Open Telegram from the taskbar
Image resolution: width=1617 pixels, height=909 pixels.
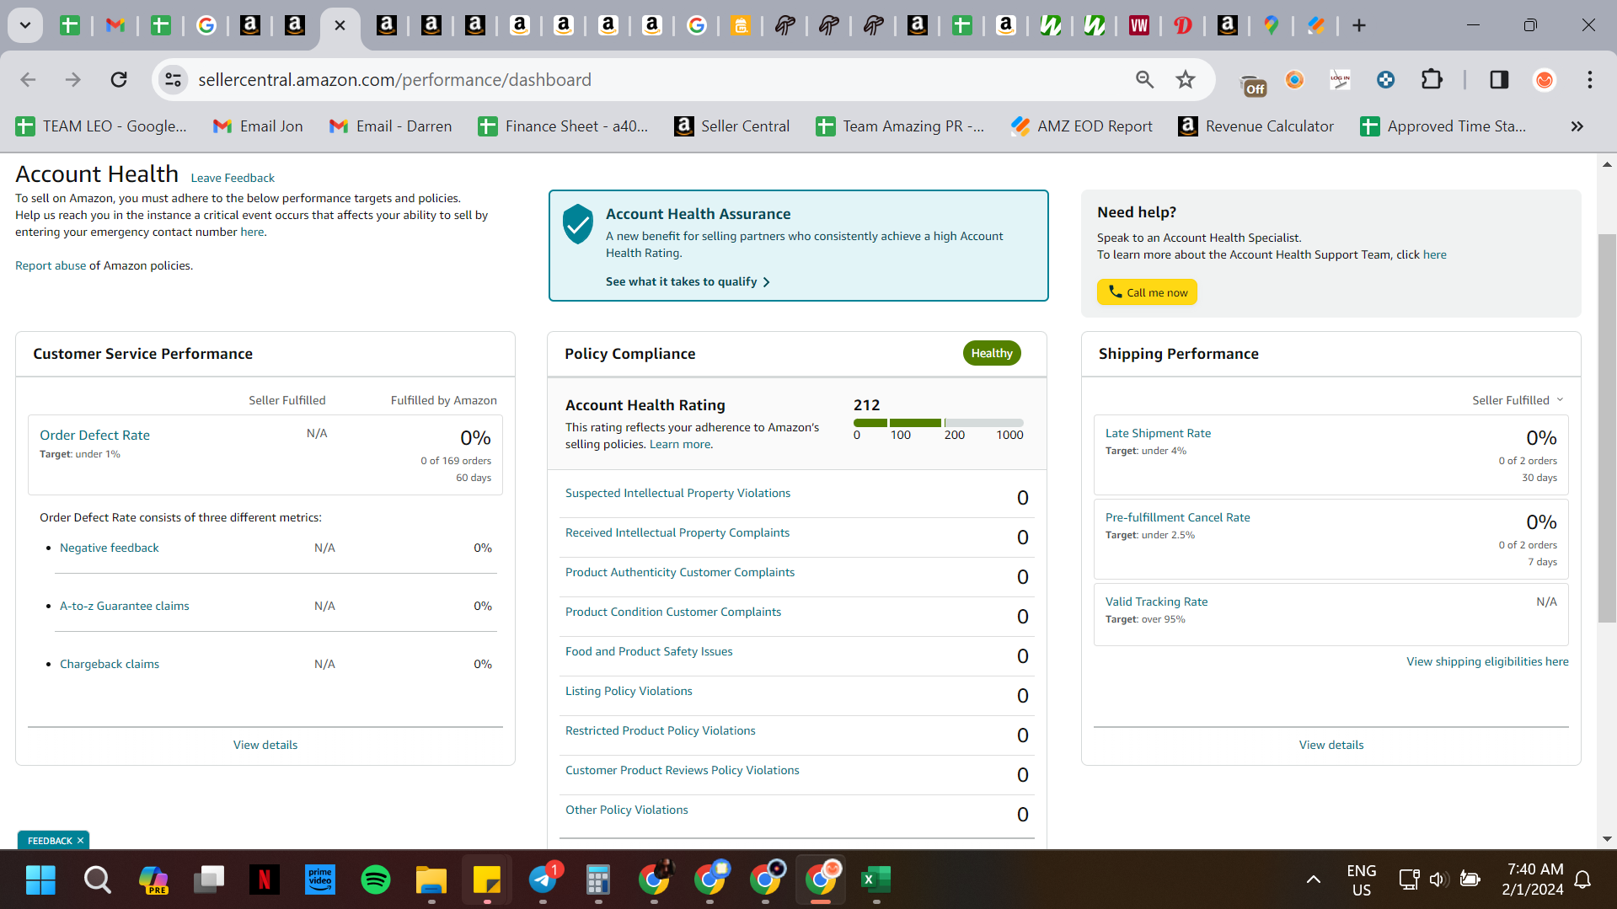[x=543, y=880]
